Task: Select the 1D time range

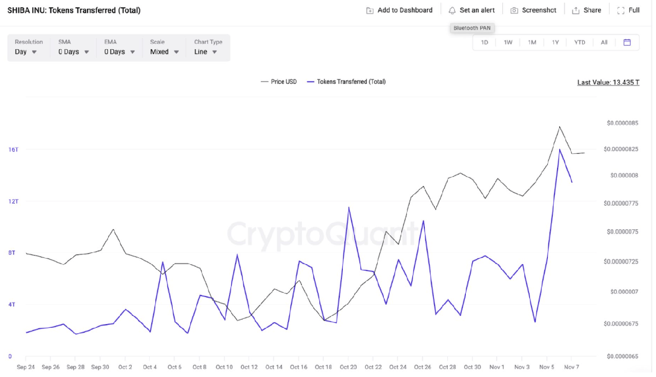Action: pos(484,43)
